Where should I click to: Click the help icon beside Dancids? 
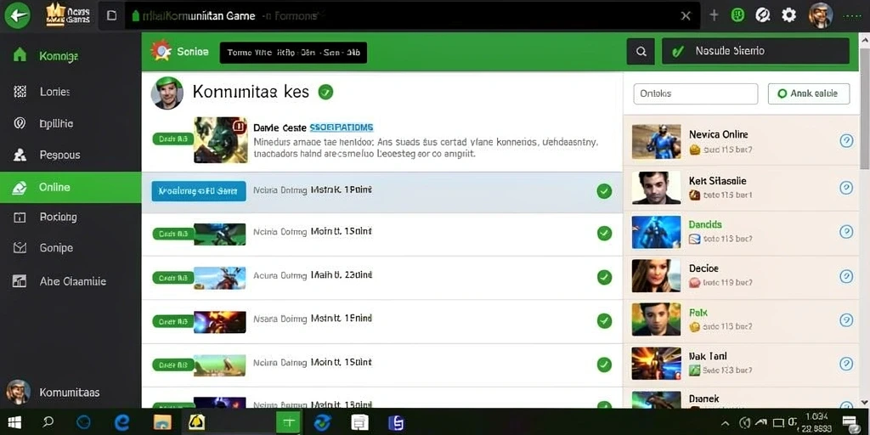pyautogui.click(x=846, y=231)
